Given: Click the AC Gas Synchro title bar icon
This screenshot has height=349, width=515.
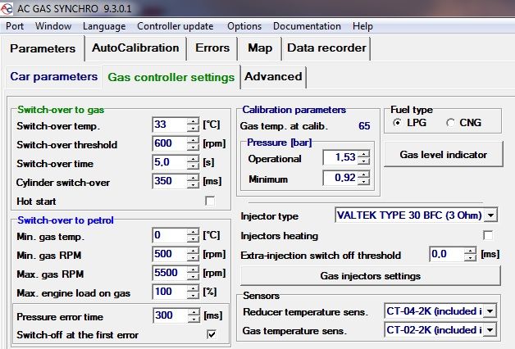Looking at the screenshot, I should (8, 7).
